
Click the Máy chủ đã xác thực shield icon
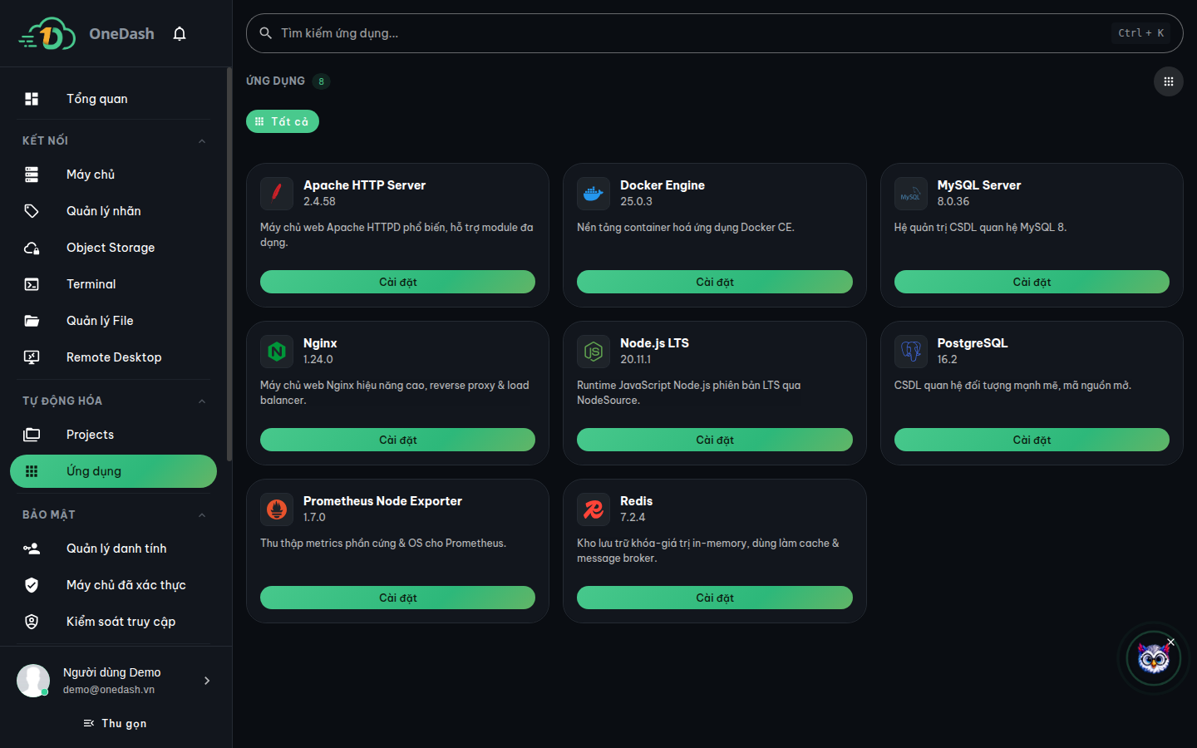click(32, 585)
